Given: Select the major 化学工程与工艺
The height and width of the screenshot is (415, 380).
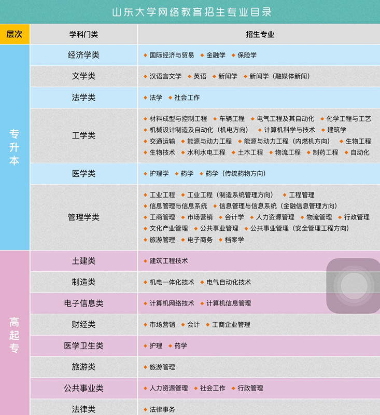Looking at the screenshot, I should point(348,119).
